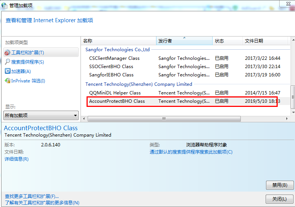The height and width of the screenshot is (207, 295).
Task: Click the version value 2.0.6.140
Action: click(50, 145)
